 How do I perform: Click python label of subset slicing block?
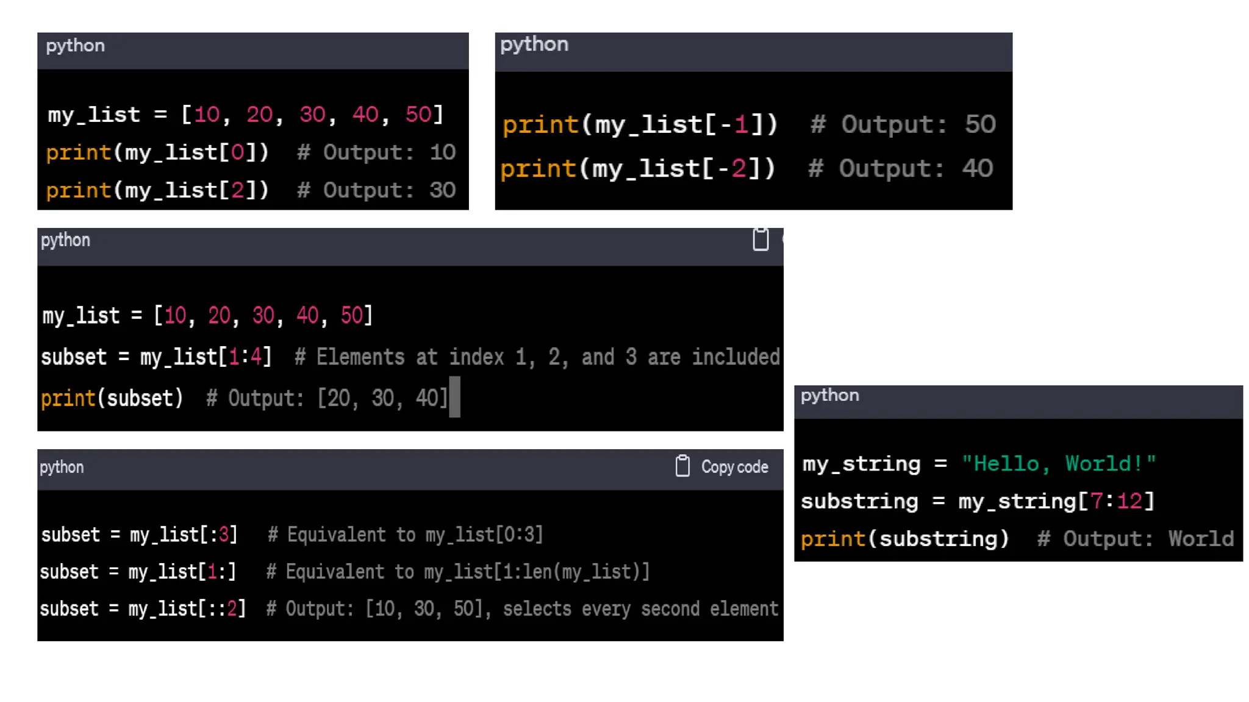pyautogui.click(x=65, y=240)
